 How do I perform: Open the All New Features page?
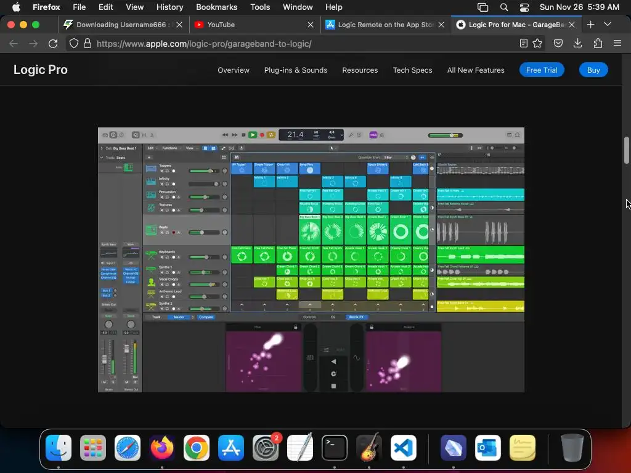coord(476,70)
